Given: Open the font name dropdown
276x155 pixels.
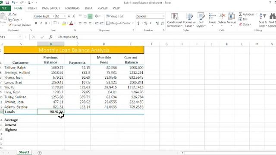Looking at the screenshot, I should (53, 16).
